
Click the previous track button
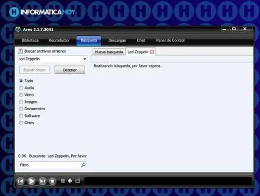click(20, 181)
